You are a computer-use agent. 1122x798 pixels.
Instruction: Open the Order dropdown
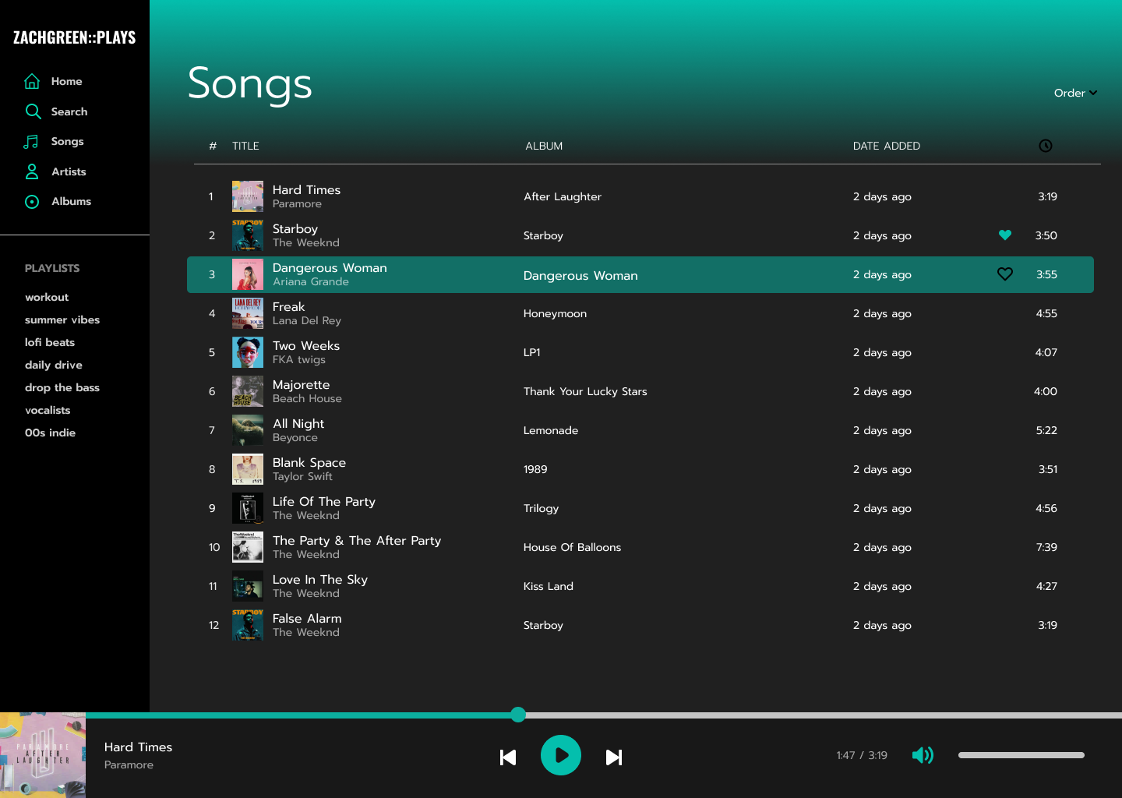[x=1075, y=93]
